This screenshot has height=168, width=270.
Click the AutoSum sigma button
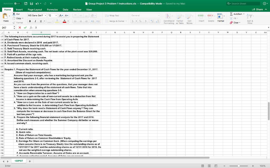pyautogui.click(x=236, y=14)
